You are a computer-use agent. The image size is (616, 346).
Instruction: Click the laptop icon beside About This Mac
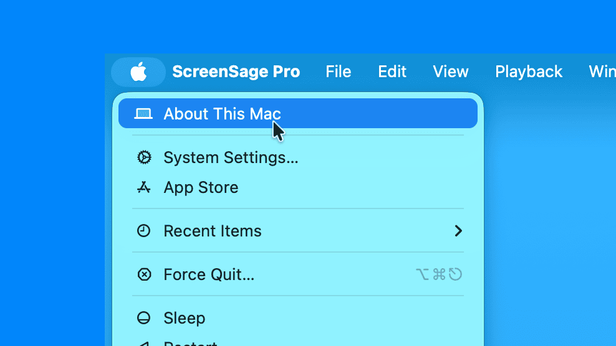[x=143, y=114]
